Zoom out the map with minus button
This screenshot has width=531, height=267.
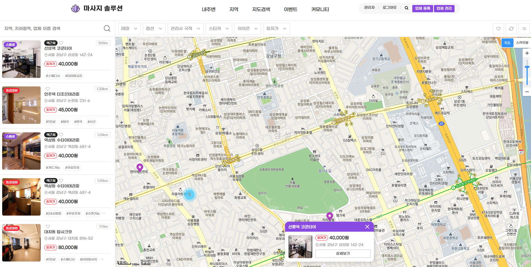click(x=527, y=92)
